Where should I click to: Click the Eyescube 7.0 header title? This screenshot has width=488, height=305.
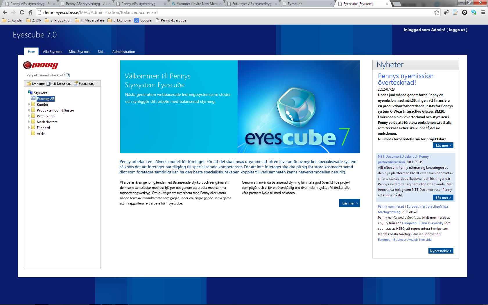(x=35, y=35)
